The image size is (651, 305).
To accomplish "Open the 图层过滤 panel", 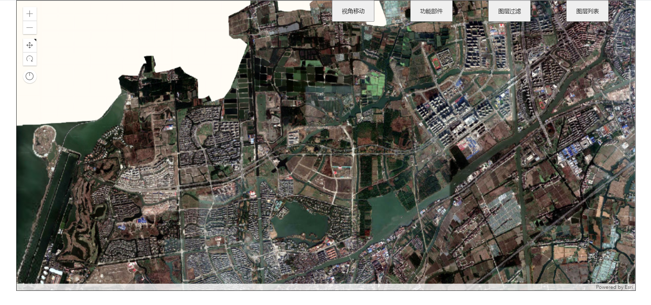I will pyautogui.click(x=509, y=11).
